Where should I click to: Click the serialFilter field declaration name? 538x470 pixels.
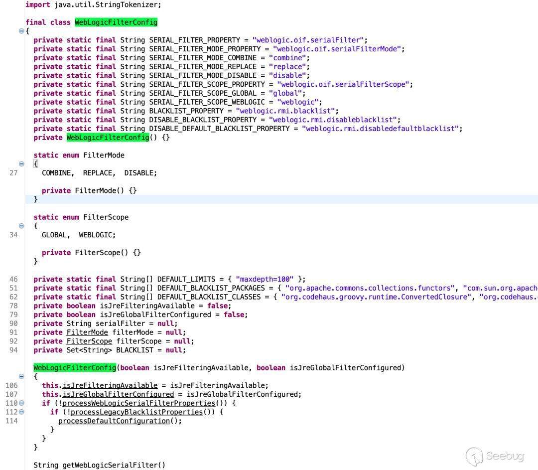(x=120, y=323)
